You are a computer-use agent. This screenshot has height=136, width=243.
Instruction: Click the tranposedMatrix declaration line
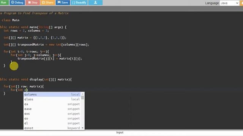pyautogui.click(x=46, y=45)
